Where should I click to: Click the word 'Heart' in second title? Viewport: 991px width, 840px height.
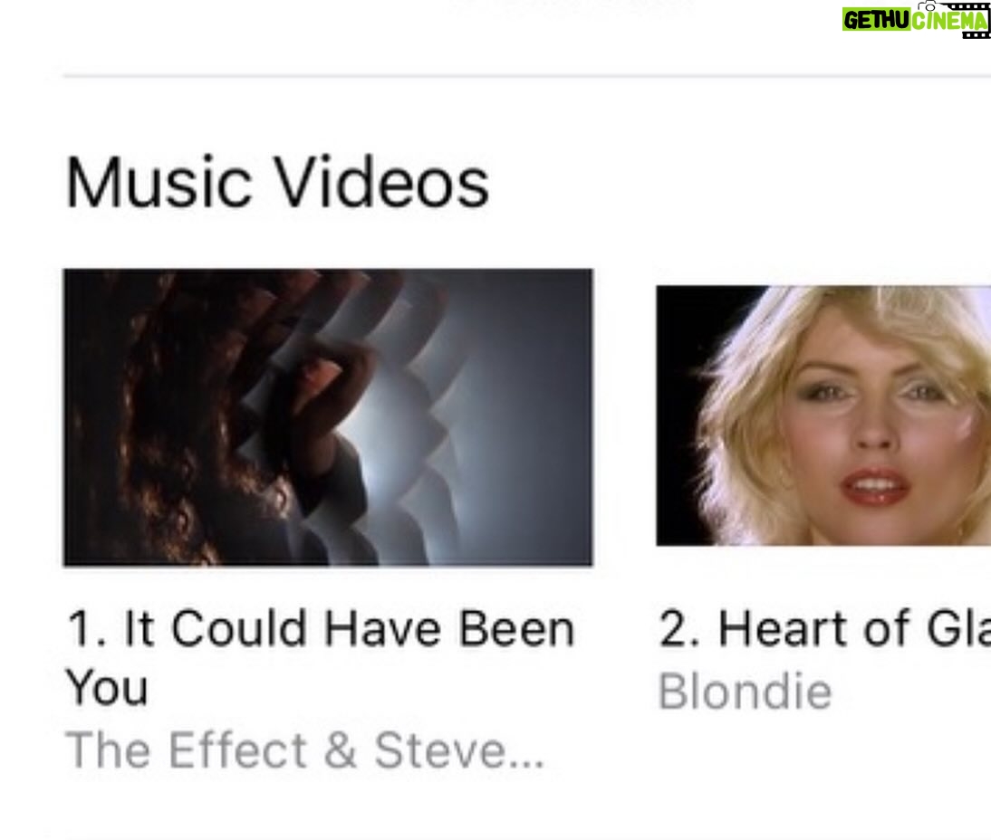click(783, 628)
